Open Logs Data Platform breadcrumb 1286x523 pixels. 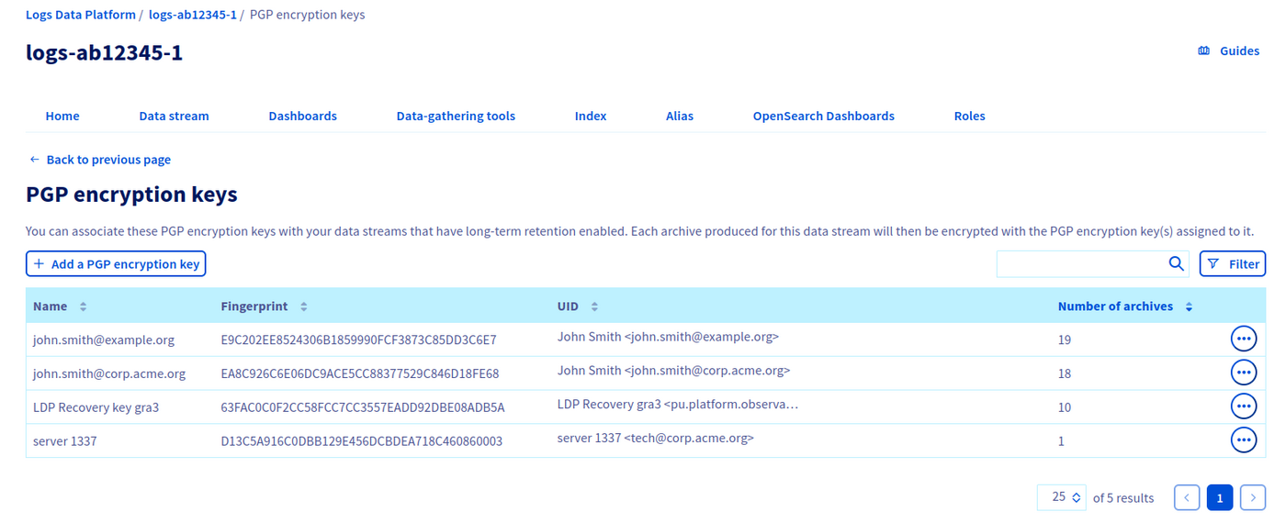[81, 15]
